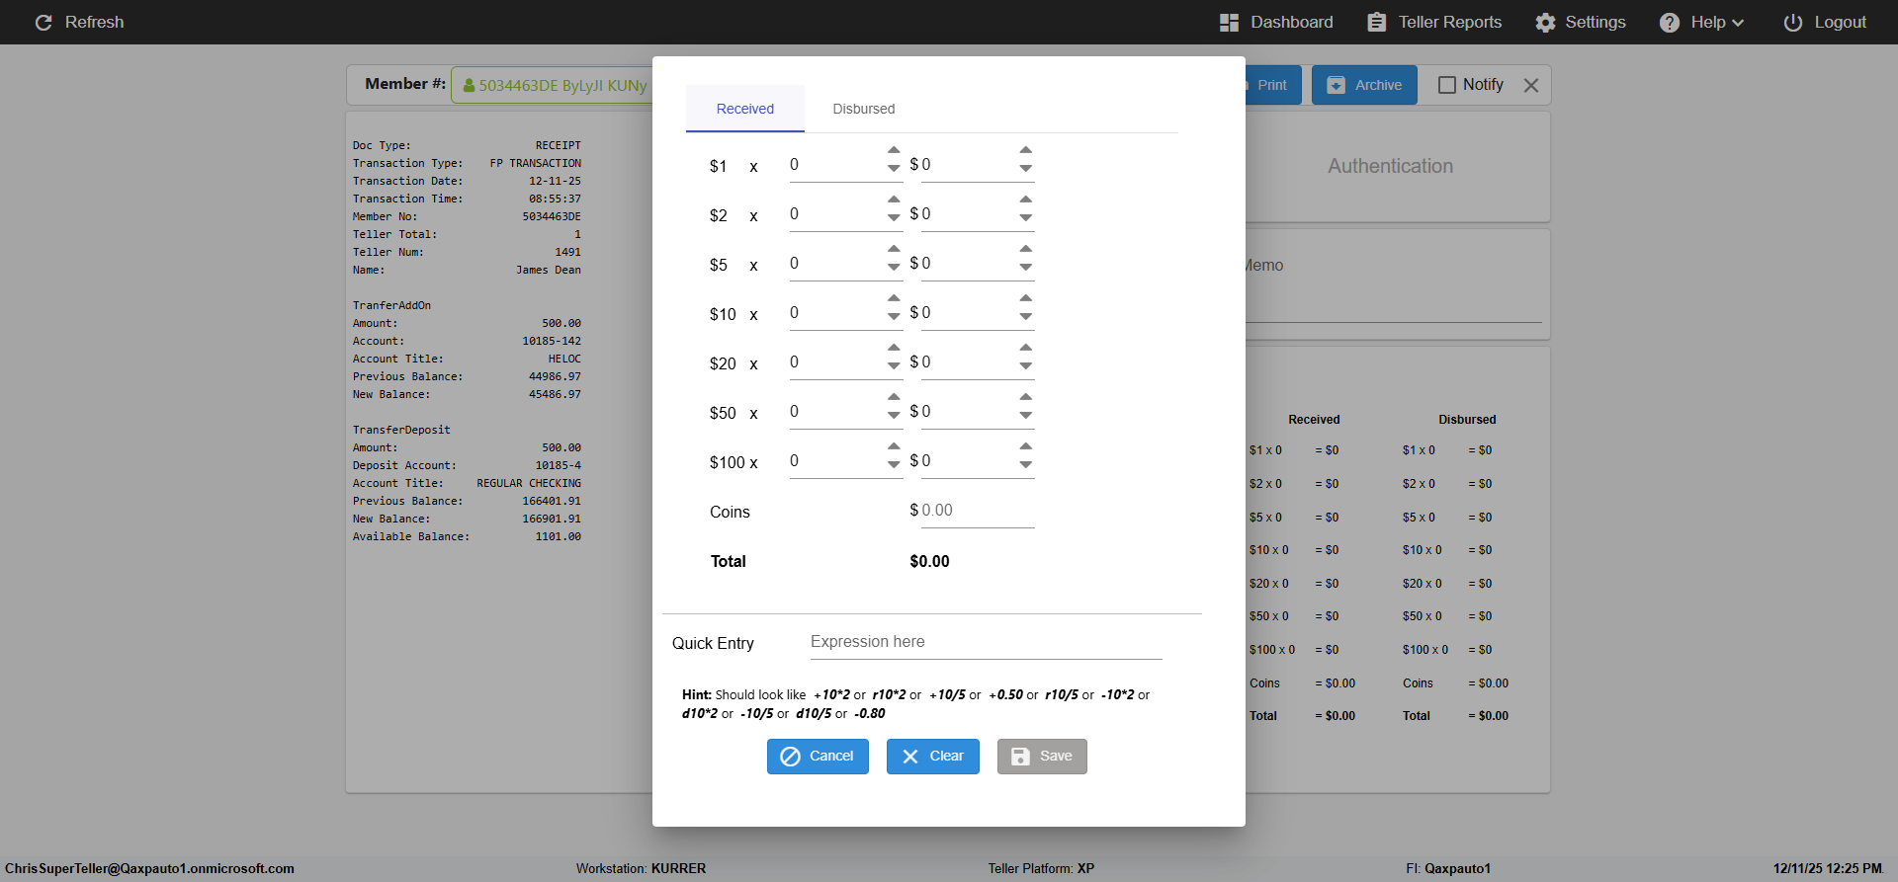This screenshot has width=1898, height=882.
Task: Click the Archive box icon button
Action: [1336, 85]
